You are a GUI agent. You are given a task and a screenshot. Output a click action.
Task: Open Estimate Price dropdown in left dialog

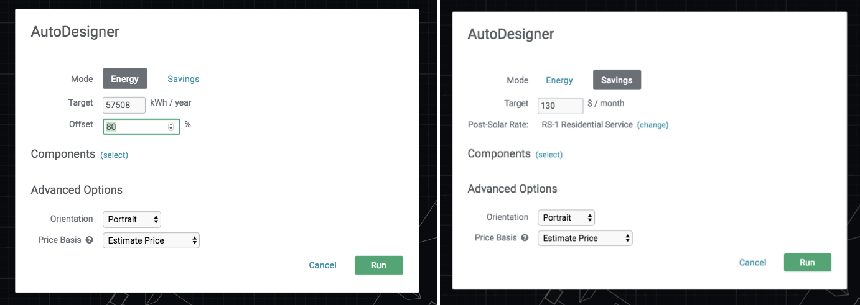click(151, 240)
